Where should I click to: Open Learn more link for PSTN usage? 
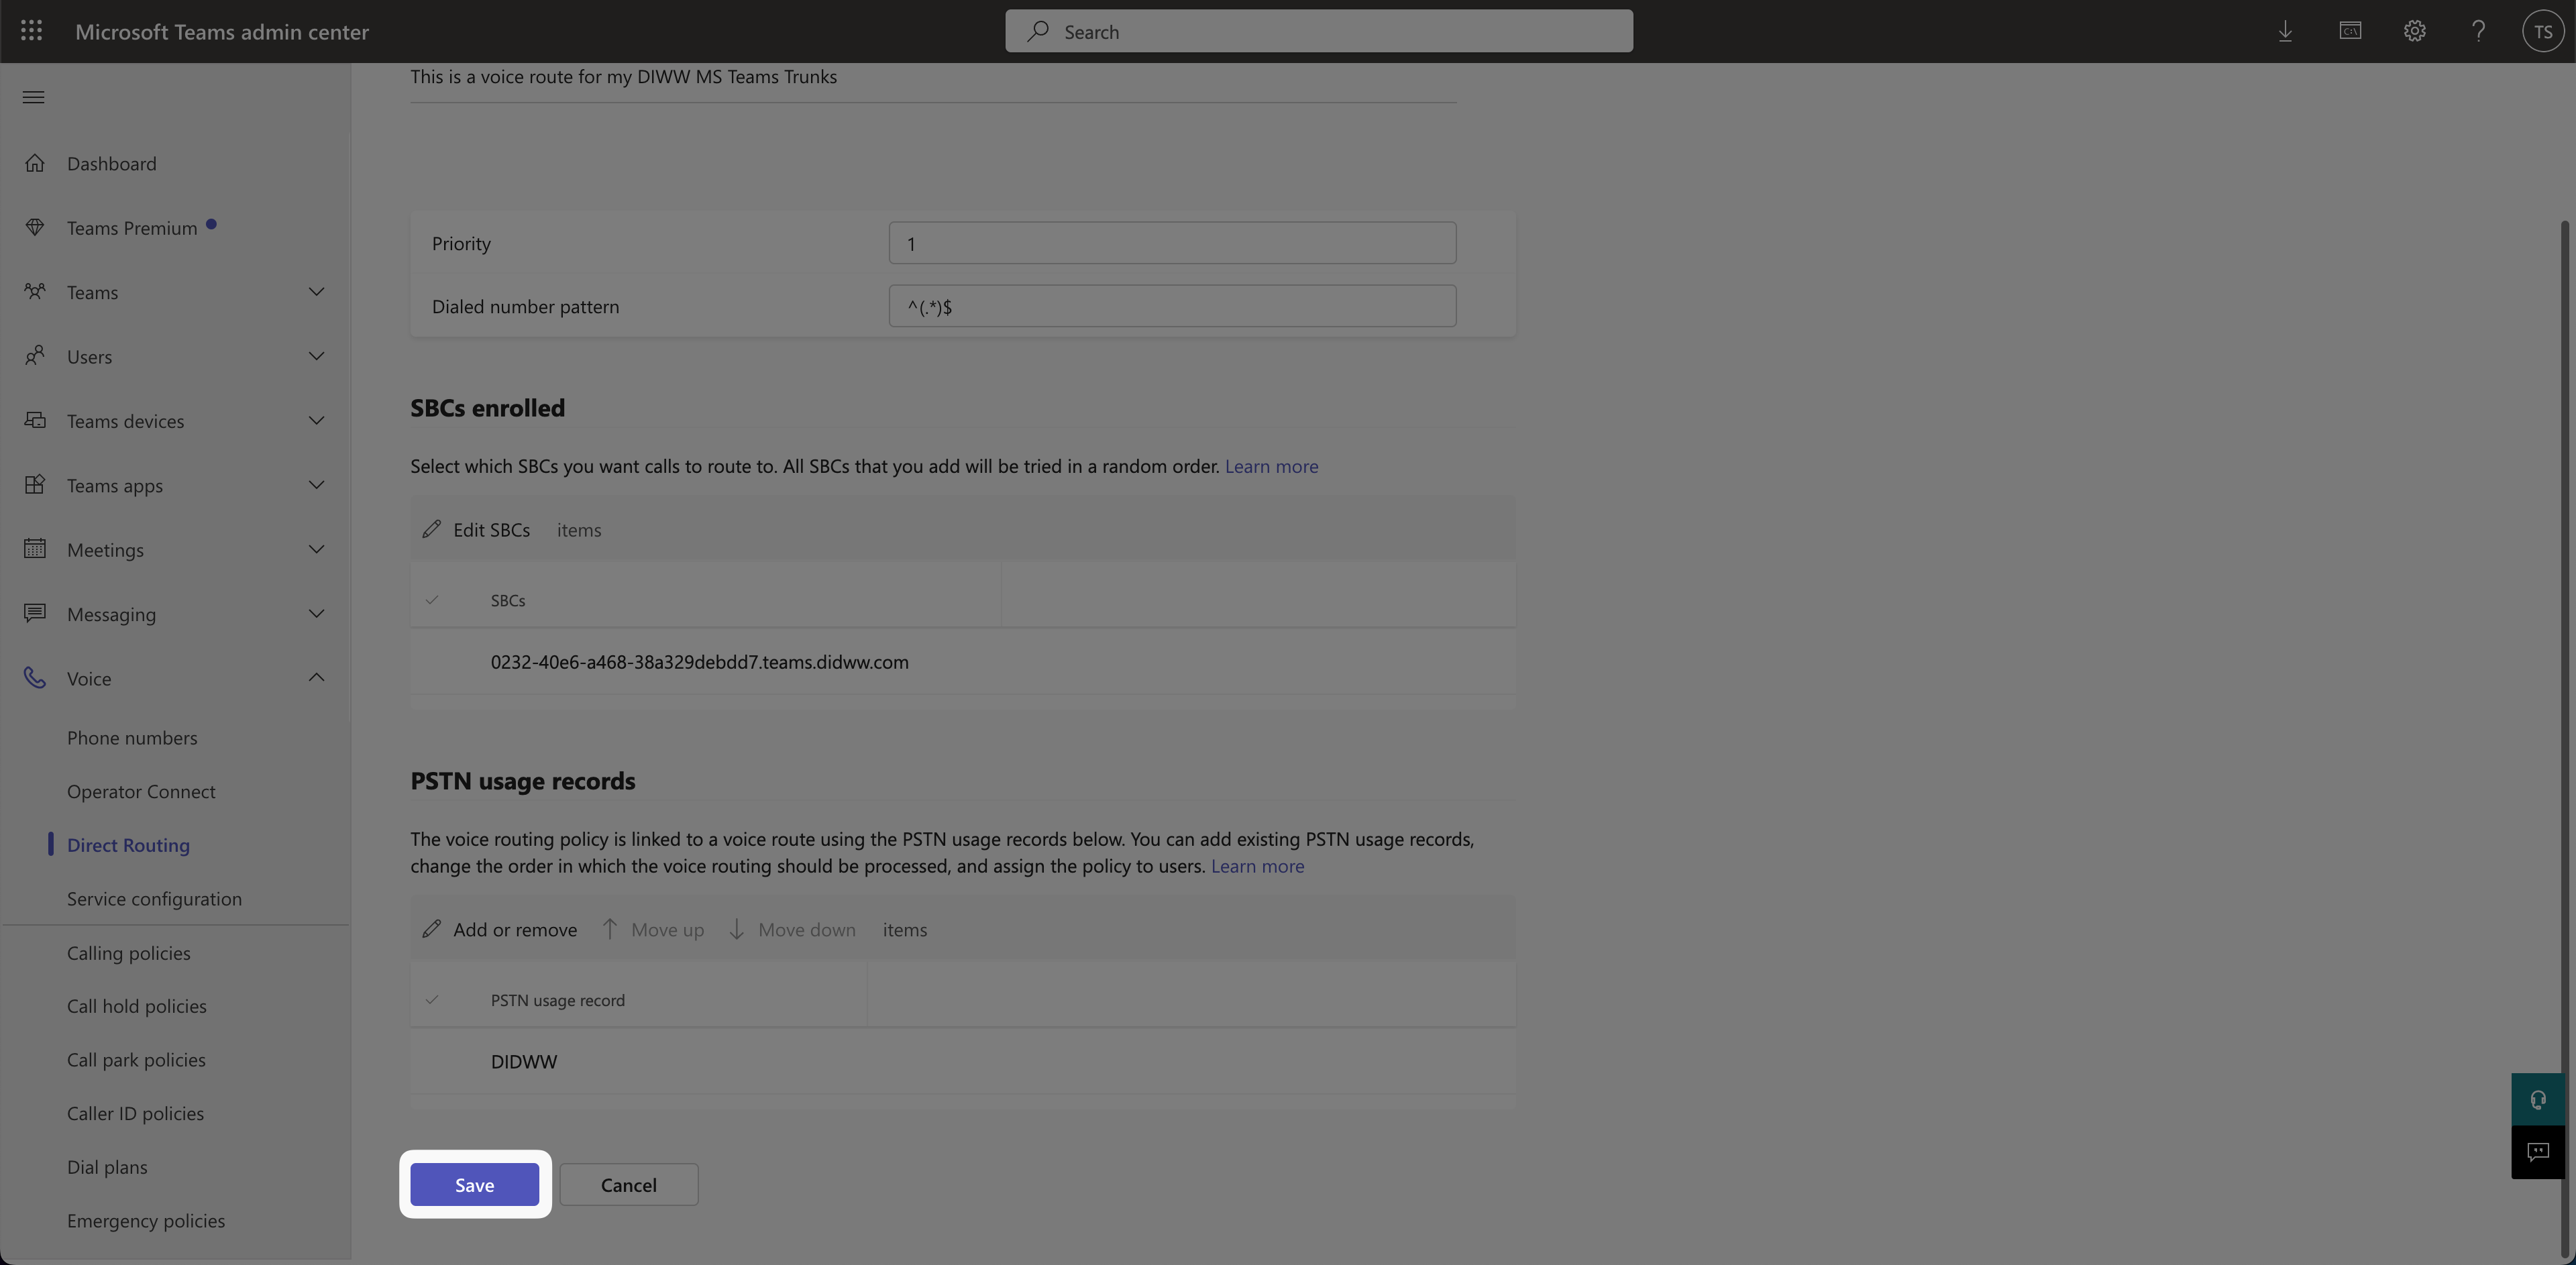(1257, 866)
